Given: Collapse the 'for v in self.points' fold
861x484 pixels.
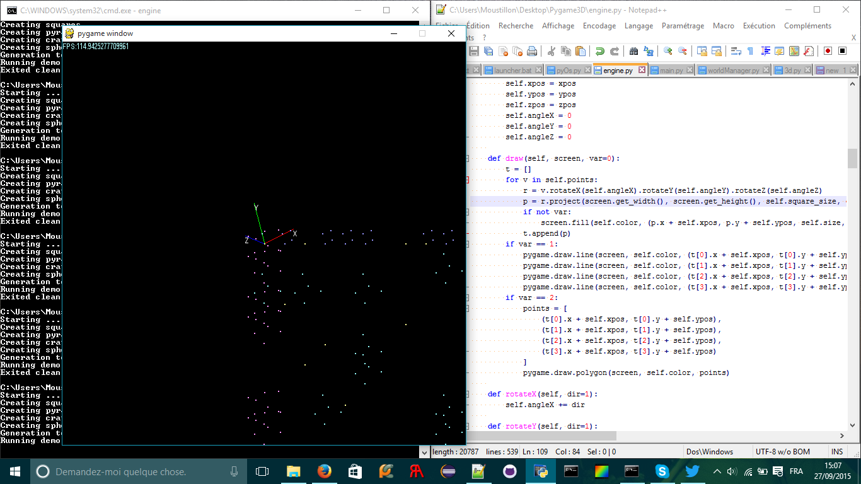Looking at the screenshot, I should click(x=467, y=180).
